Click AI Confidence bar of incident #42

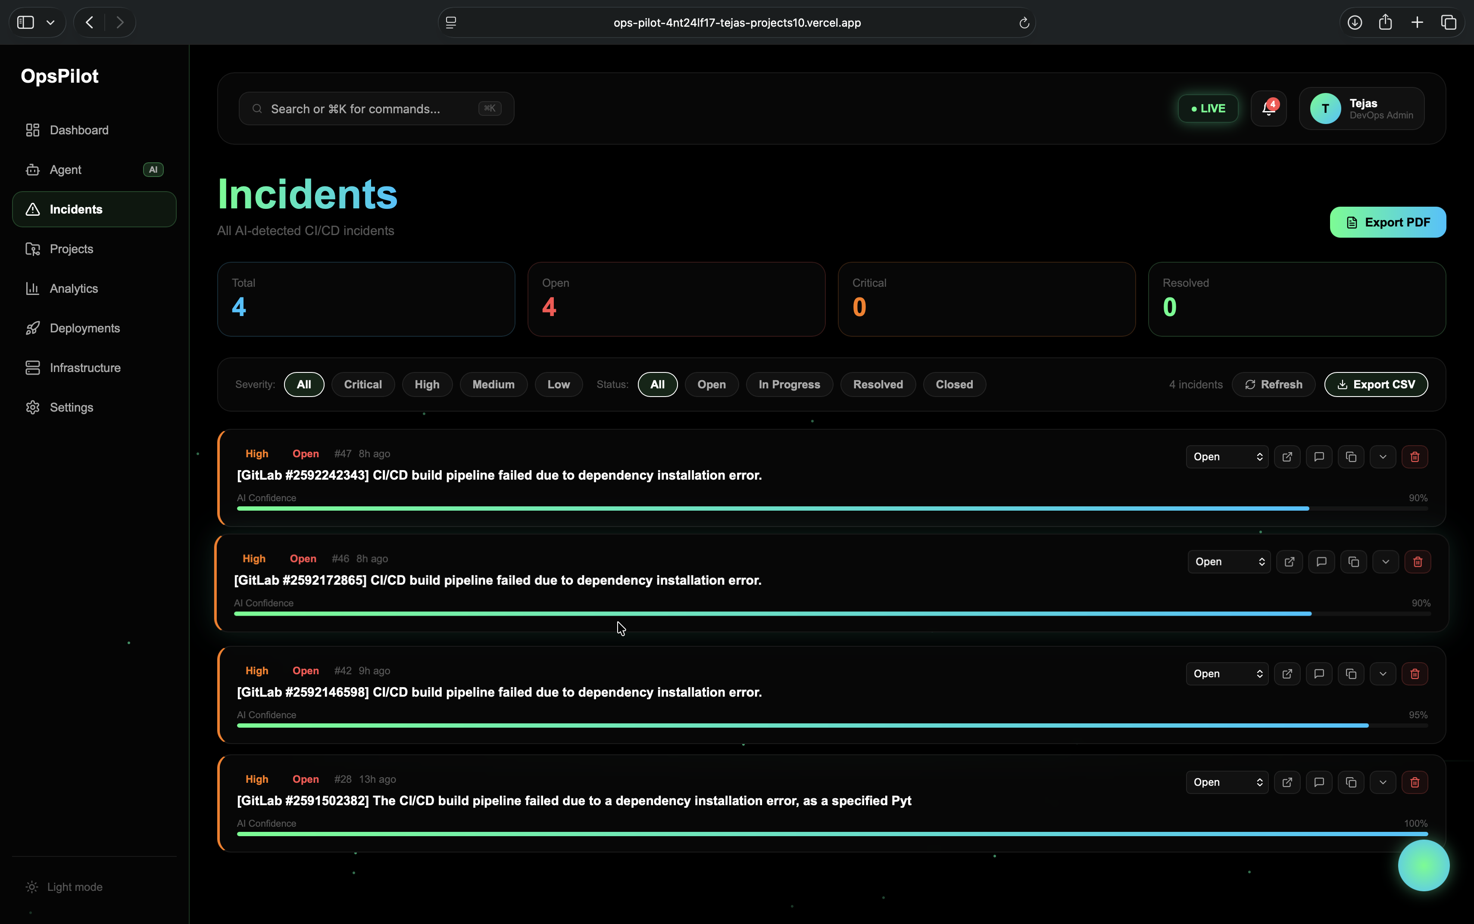(832, 726)
